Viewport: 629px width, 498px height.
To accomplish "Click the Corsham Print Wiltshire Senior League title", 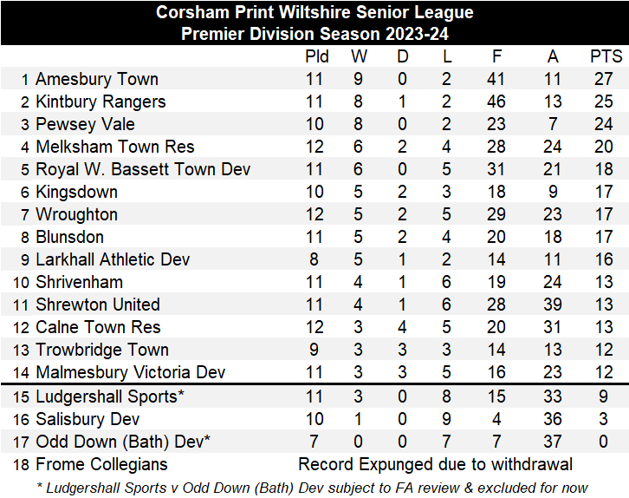I will pos(314,12).
